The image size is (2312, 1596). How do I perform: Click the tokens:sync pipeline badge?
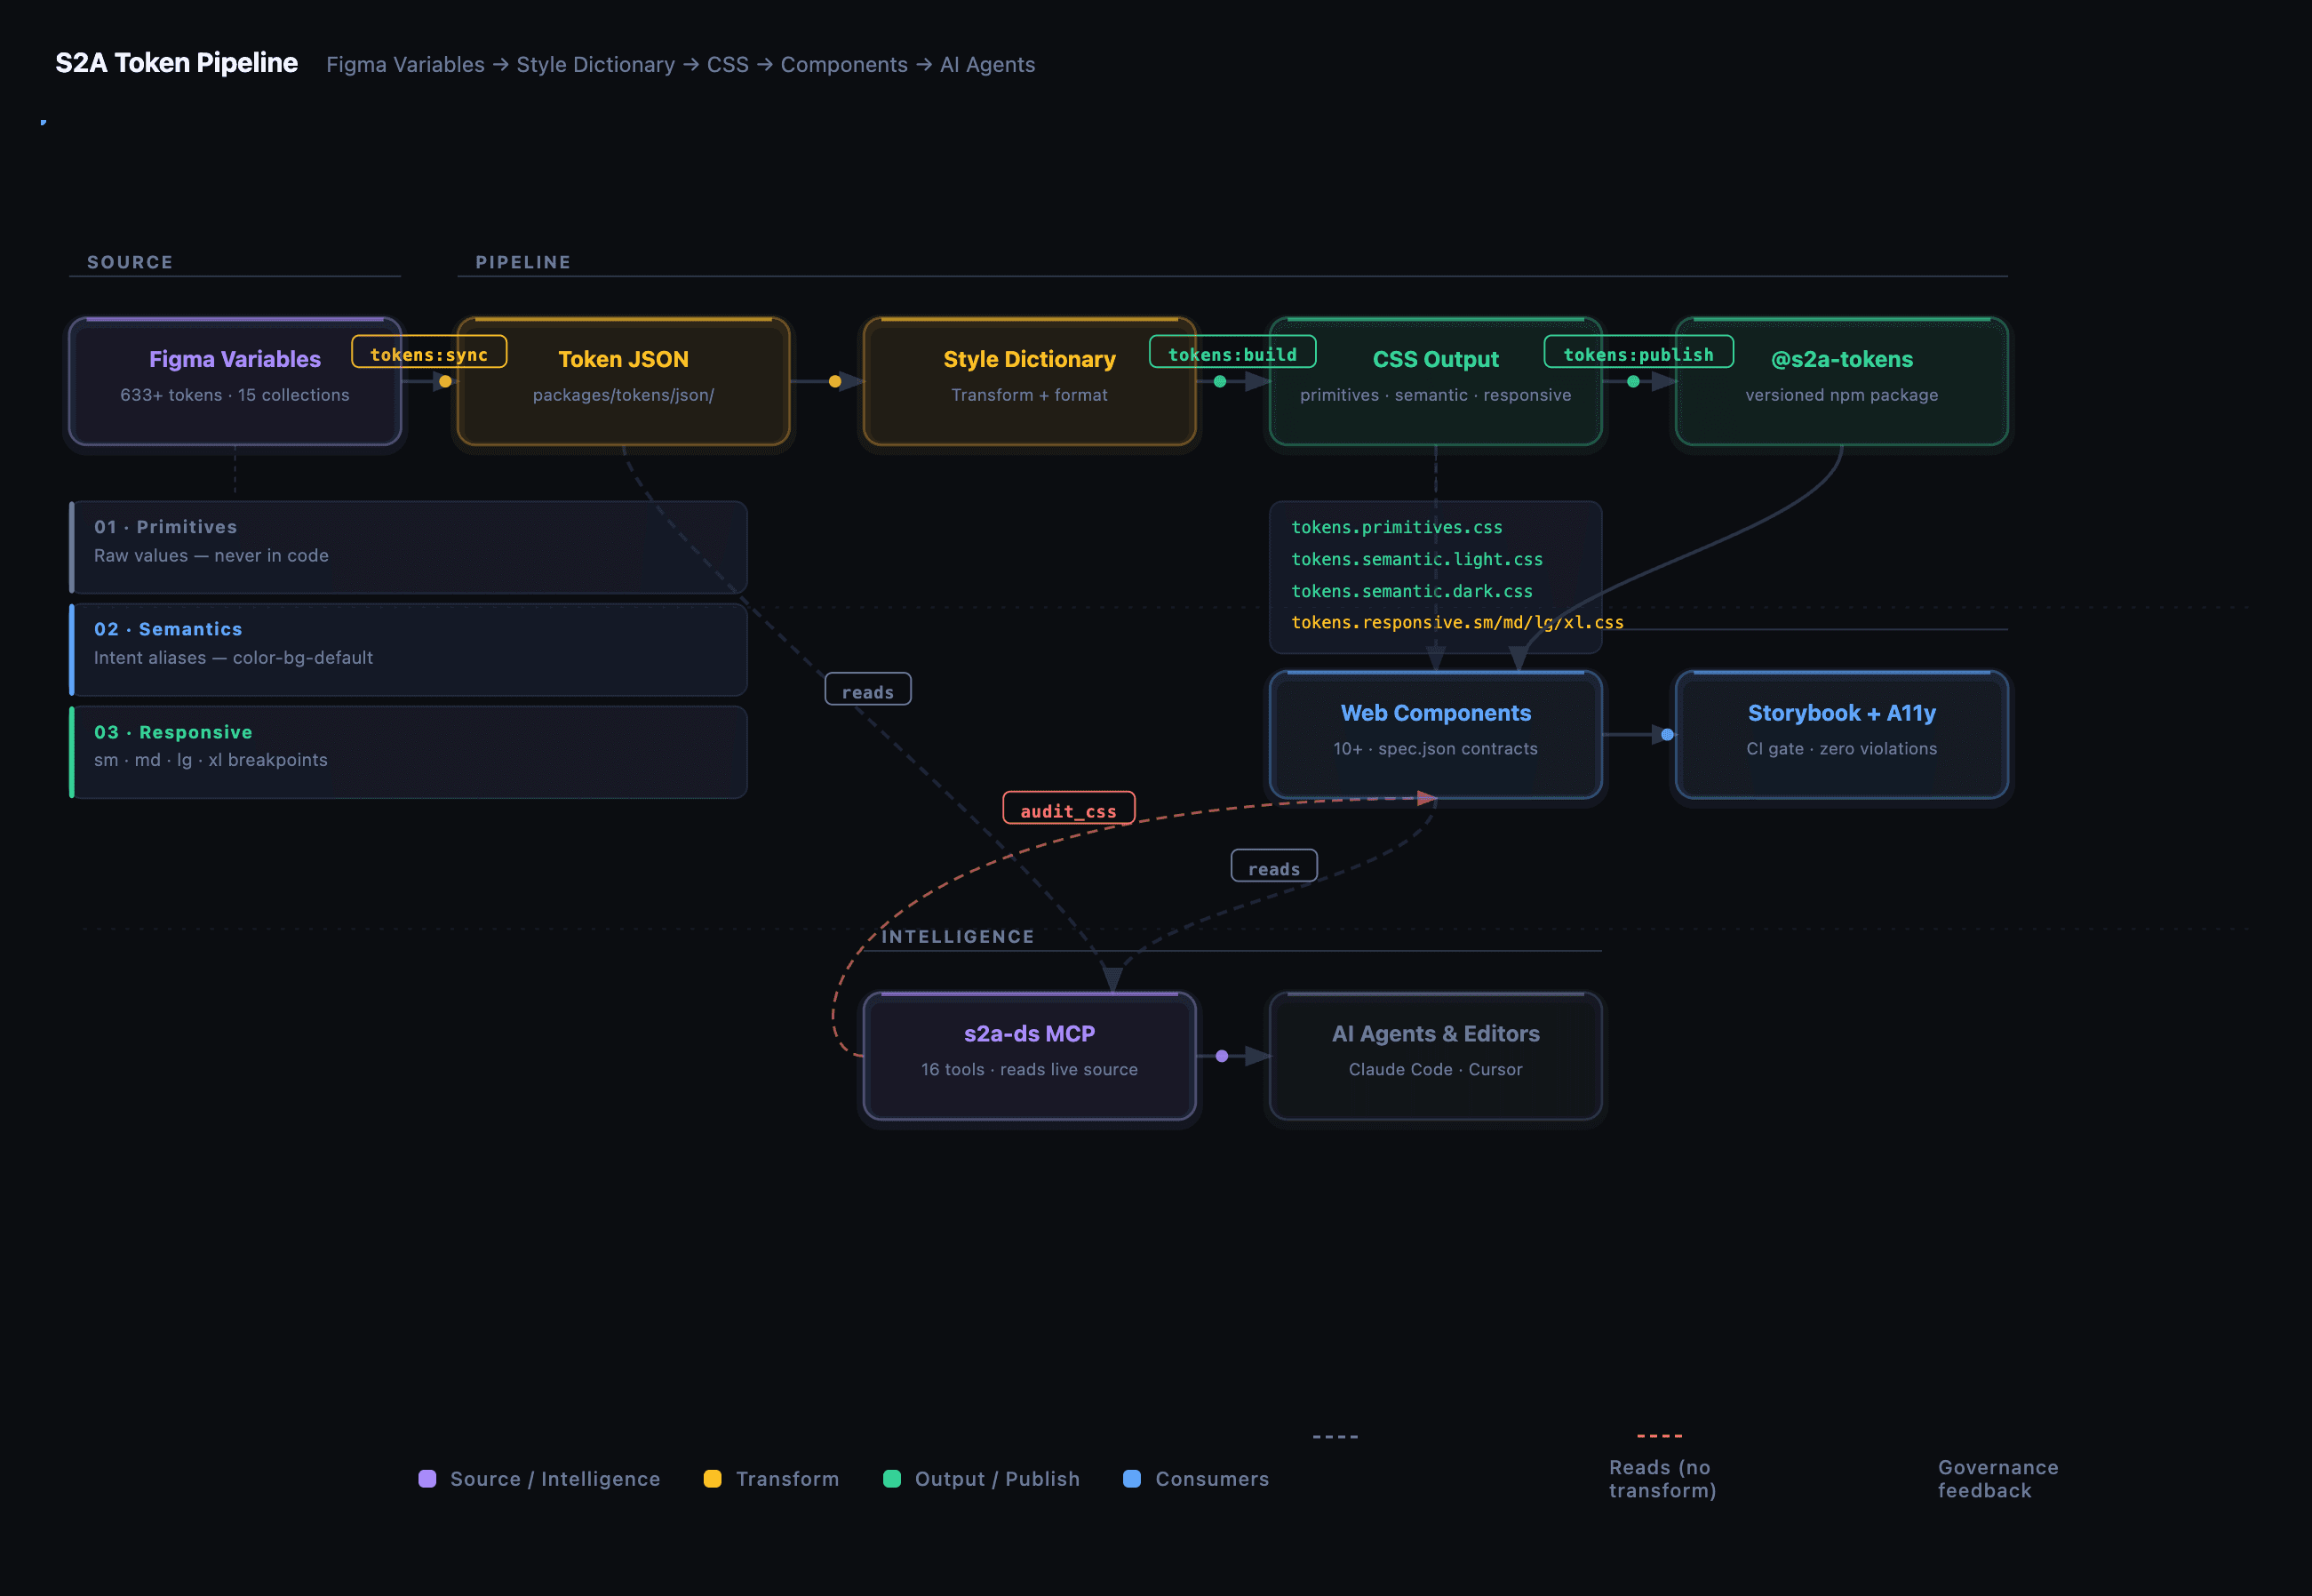pos(428,352)
